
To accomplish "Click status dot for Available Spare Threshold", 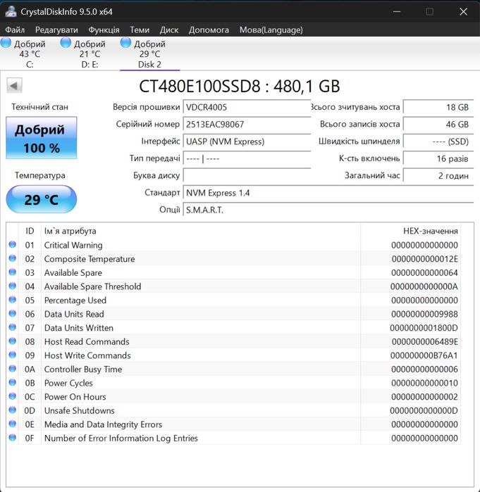I will pyautogui.click(x=13, y=286).
